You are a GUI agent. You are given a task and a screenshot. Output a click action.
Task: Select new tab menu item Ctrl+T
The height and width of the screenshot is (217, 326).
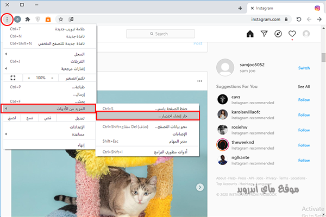point(49,29)
